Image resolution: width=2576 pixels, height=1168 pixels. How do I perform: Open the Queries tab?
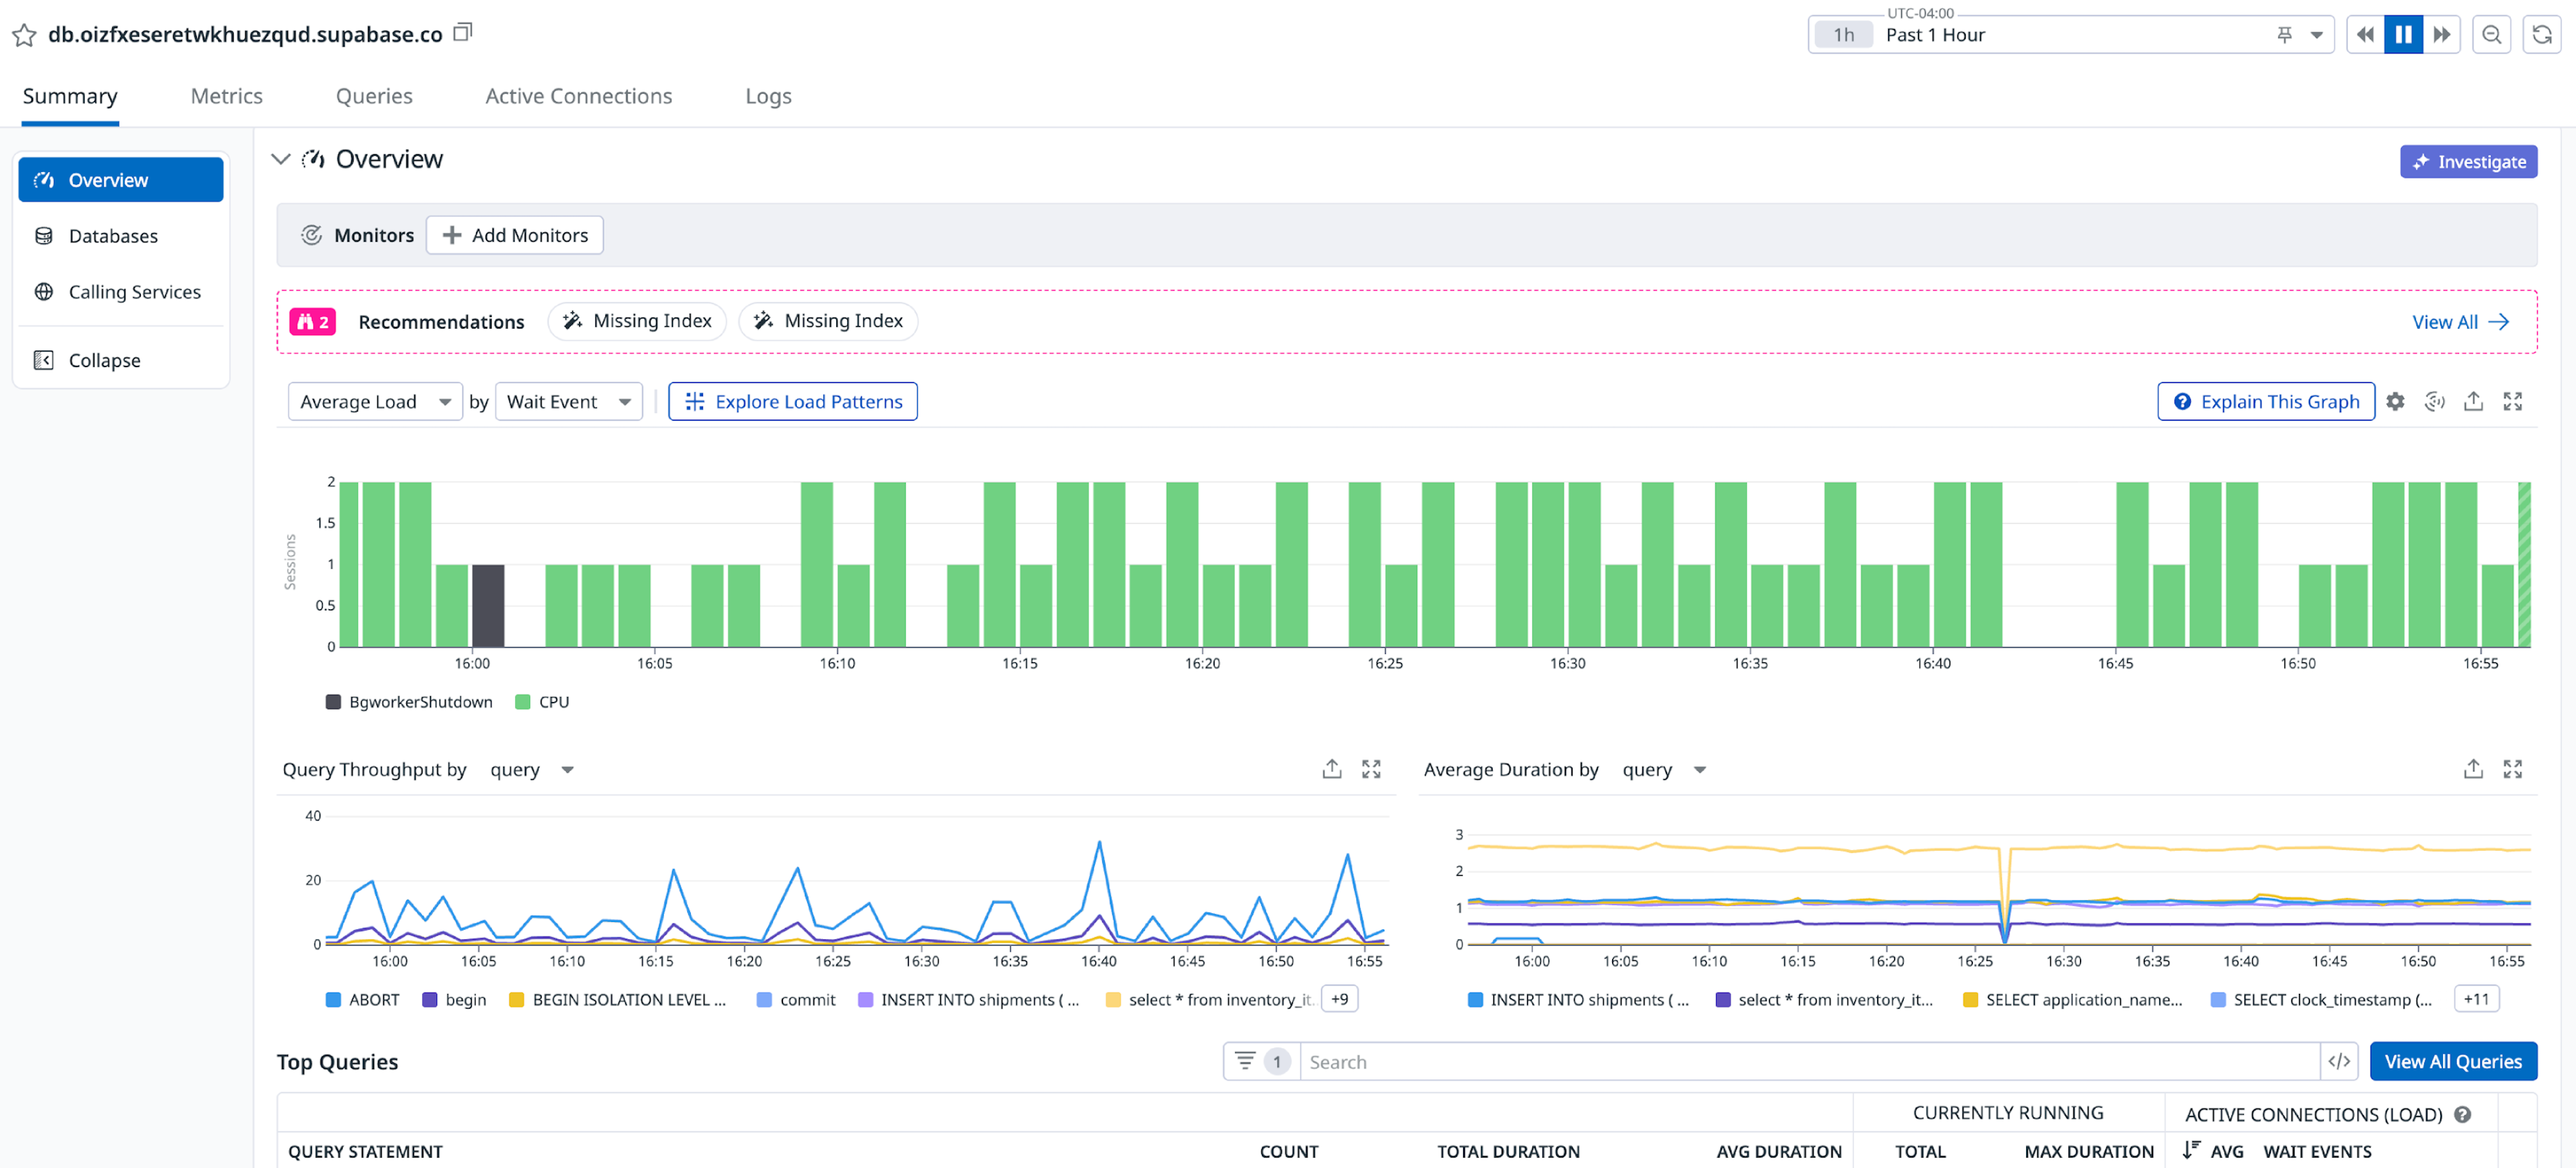pos(374,96)
